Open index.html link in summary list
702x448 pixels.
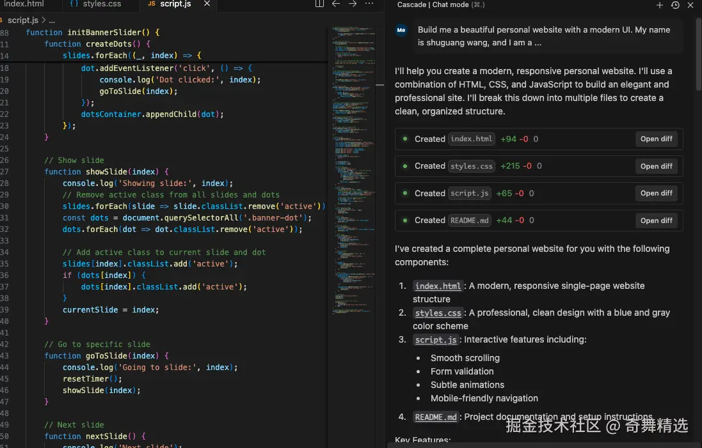pos(438,286)
